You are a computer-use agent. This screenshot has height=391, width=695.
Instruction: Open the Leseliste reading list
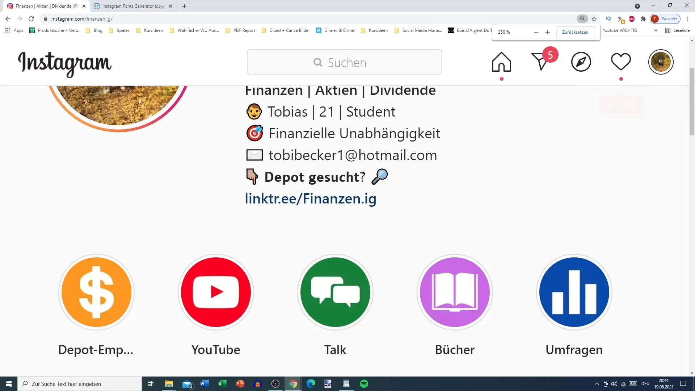click(x=678, y=30)
